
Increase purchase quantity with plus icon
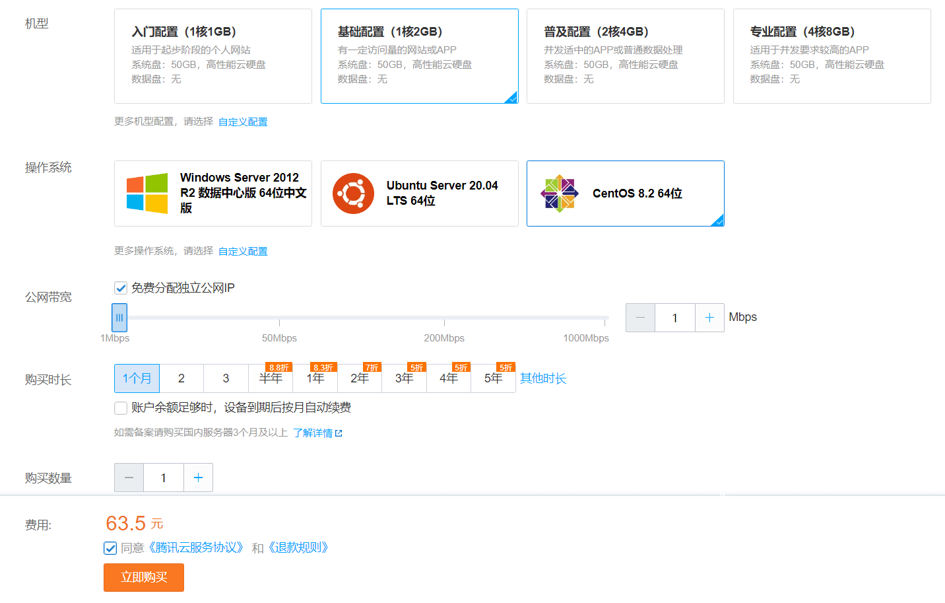pyautogui.click(x=198, y=478)
